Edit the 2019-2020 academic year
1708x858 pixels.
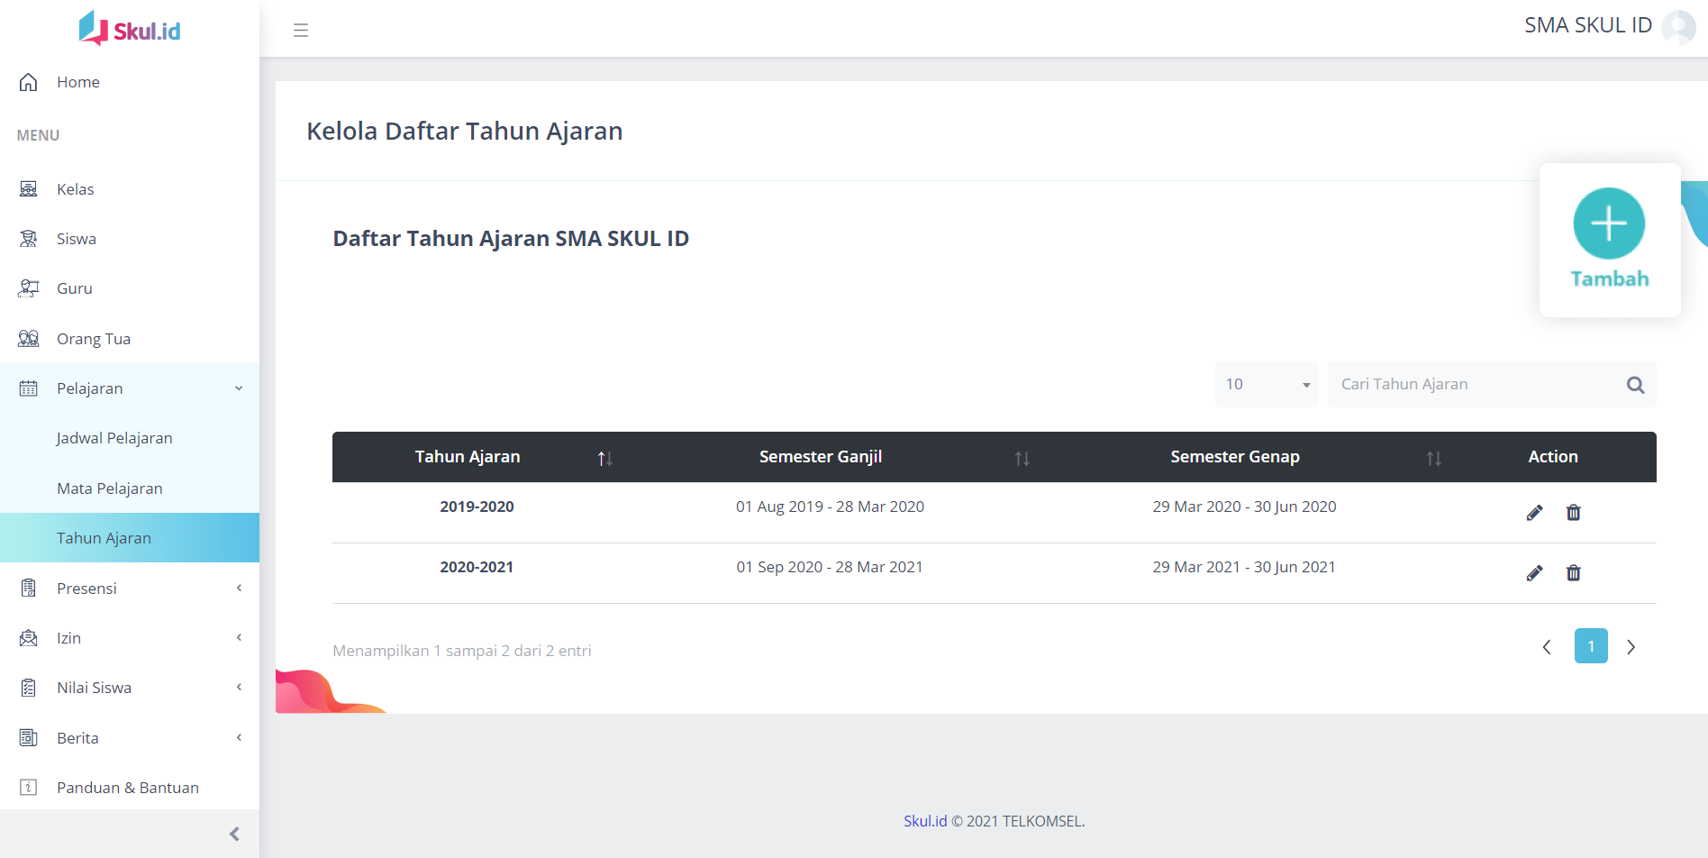(x=1534, y=513)
